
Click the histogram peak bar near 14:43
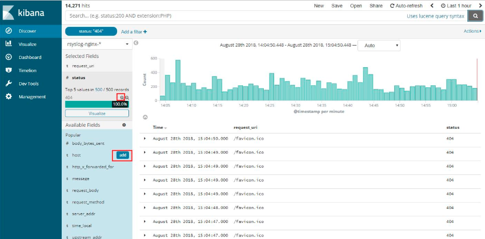click(x=365, y=84)
